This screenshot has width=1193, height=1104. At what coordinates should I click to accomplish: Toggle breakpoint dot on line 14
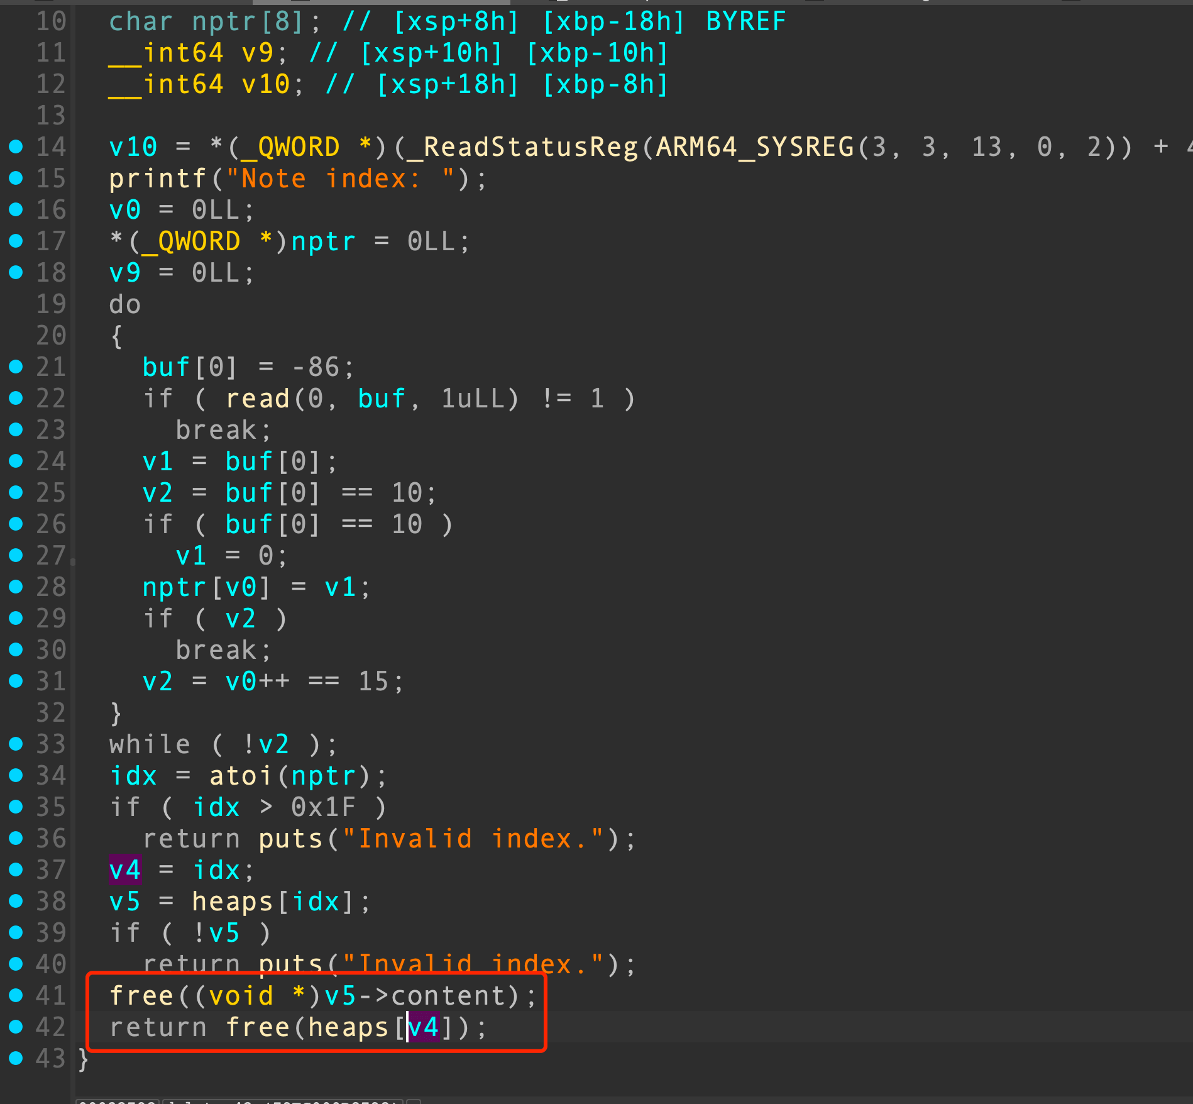click(16, 147)
